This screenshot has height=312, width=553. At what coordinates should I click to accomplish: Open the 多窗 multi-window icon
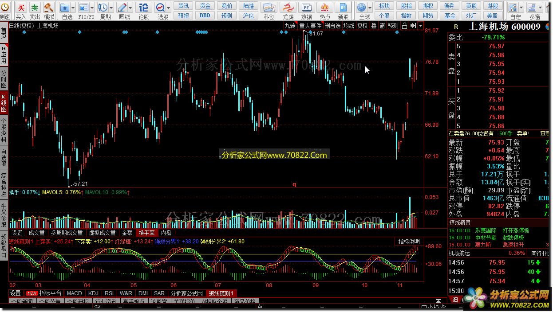(x=532, y=8)
